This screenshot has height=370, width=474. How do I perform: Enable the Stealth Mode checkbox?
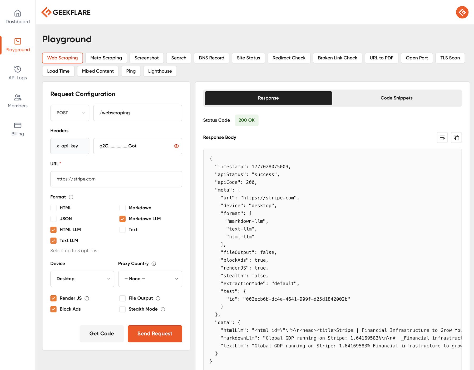tap(122, 309)
